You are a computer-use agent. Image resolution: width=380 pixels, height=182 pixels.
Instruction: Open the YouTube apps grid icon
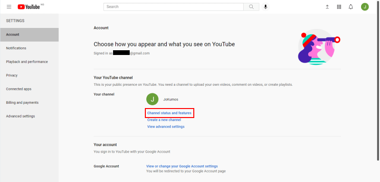(x=339, y=7)
